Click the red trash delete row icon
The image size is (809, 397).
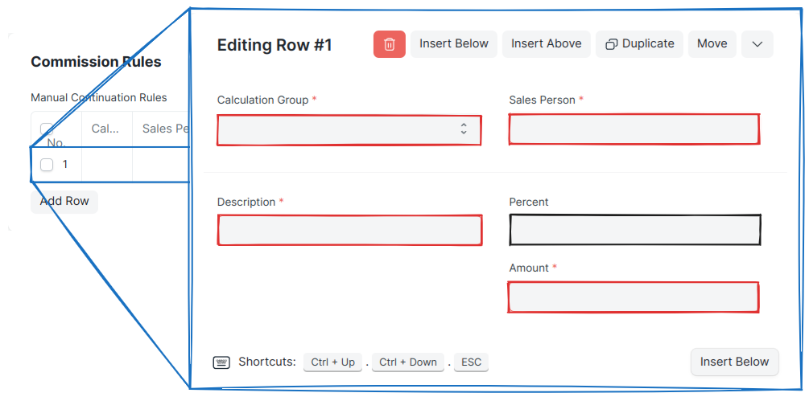click(x=390, y=44)
